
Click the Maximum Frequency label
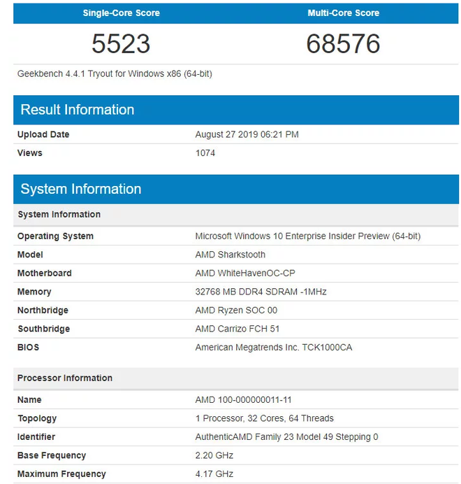[61, 474]
